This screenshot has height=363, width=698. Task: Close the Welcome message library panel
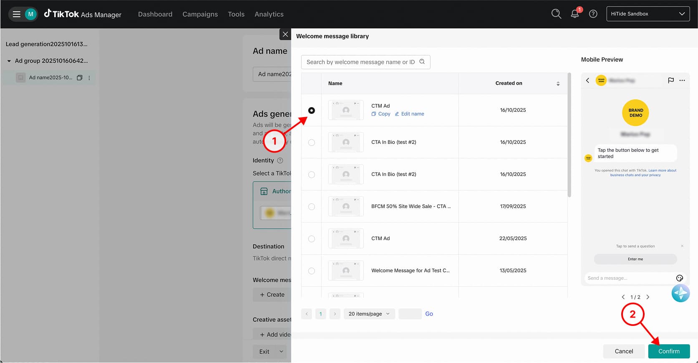(285, 34)
